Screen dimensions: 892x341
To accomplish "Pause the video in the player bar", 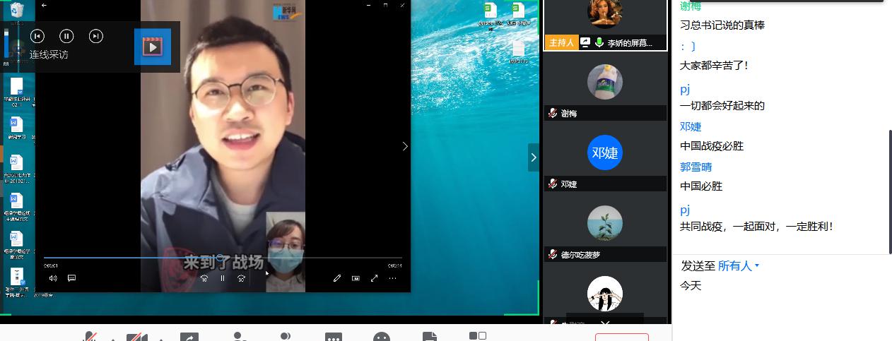I will (223, 278).
